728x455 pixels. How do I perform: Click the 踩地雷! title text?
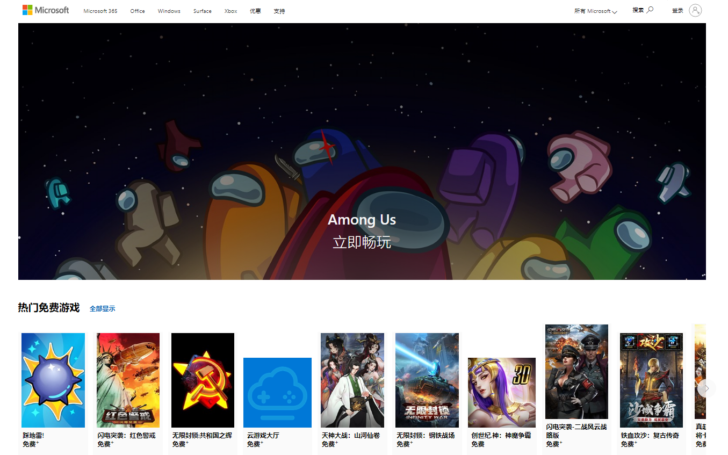[33, 436]
